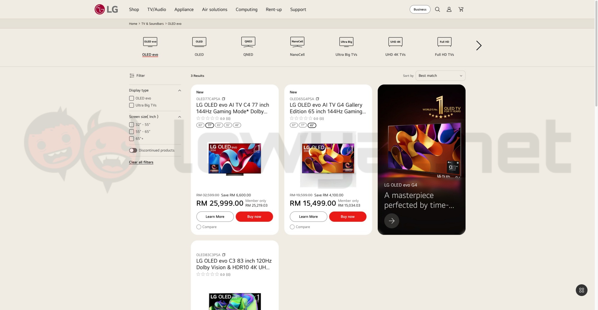Check the 55" - 65" screen size filter

[132, 132]
